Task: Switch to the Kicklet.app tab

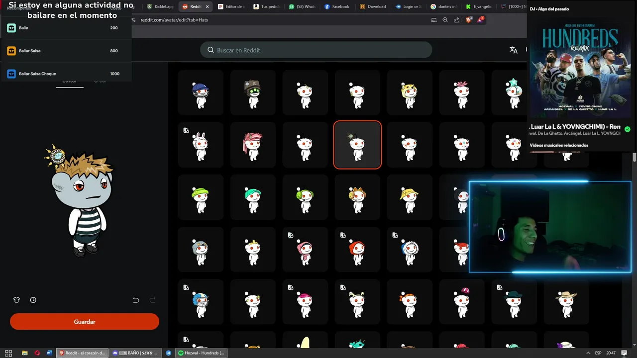Action: [x=160, y=6]
